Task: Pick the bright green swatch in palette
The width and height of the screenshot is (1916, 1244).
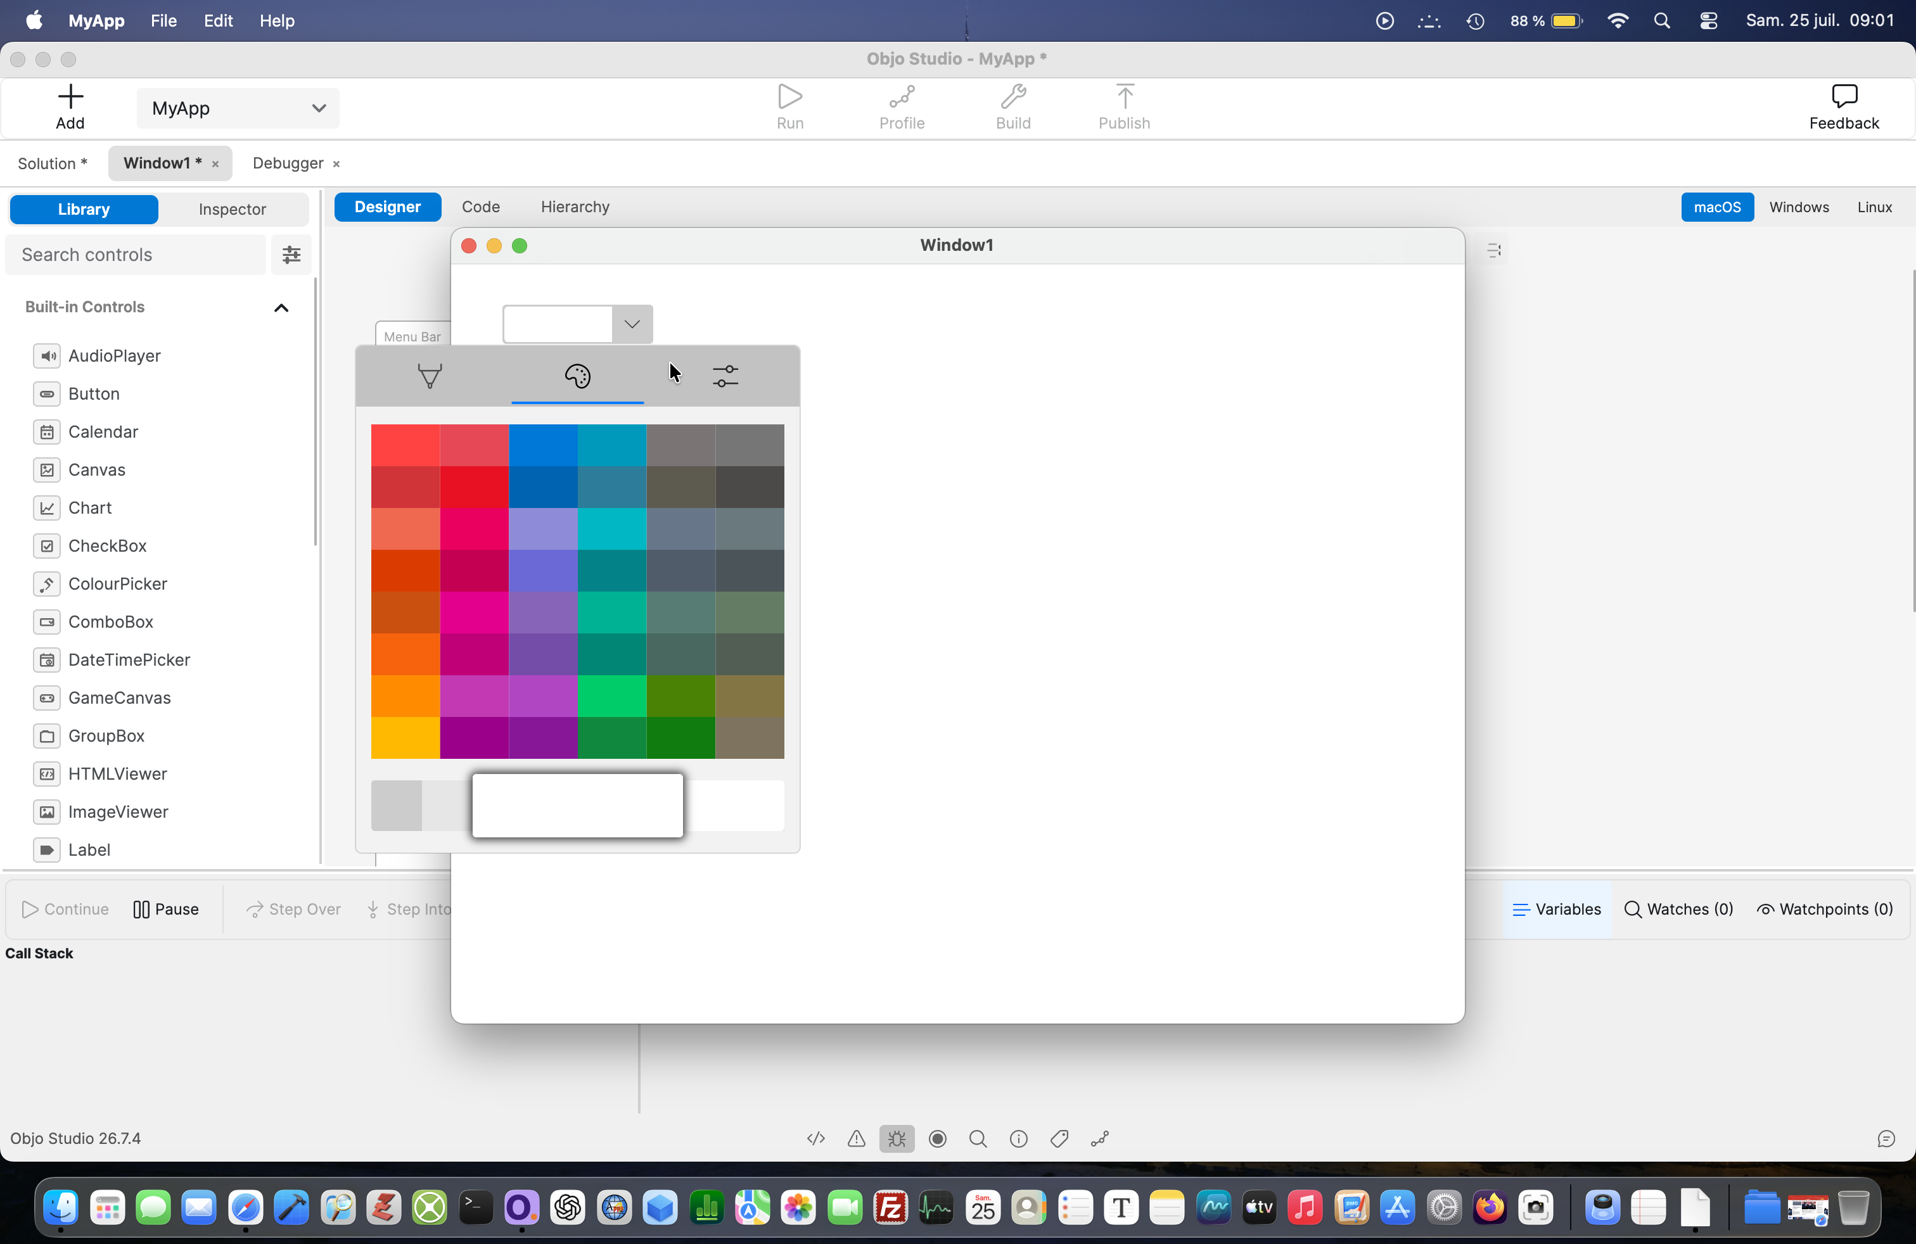Action: [611, 696]
